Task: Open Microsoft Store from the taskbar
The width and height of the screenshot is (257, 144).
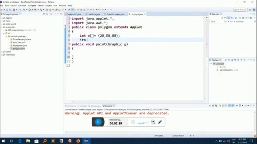Action: 37,141
